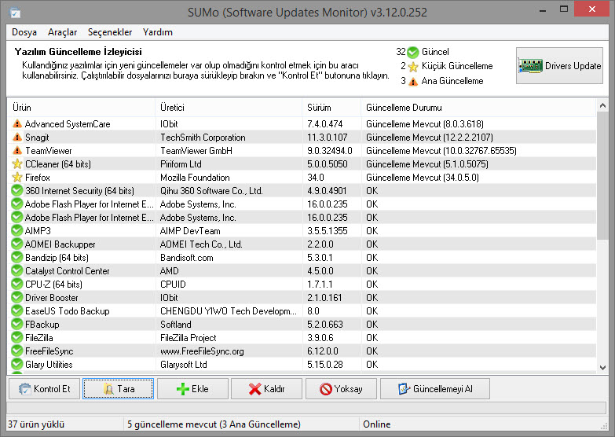
Task: Click the orange Ana Güncelleme warning icon in header
Action: (413, 81)
